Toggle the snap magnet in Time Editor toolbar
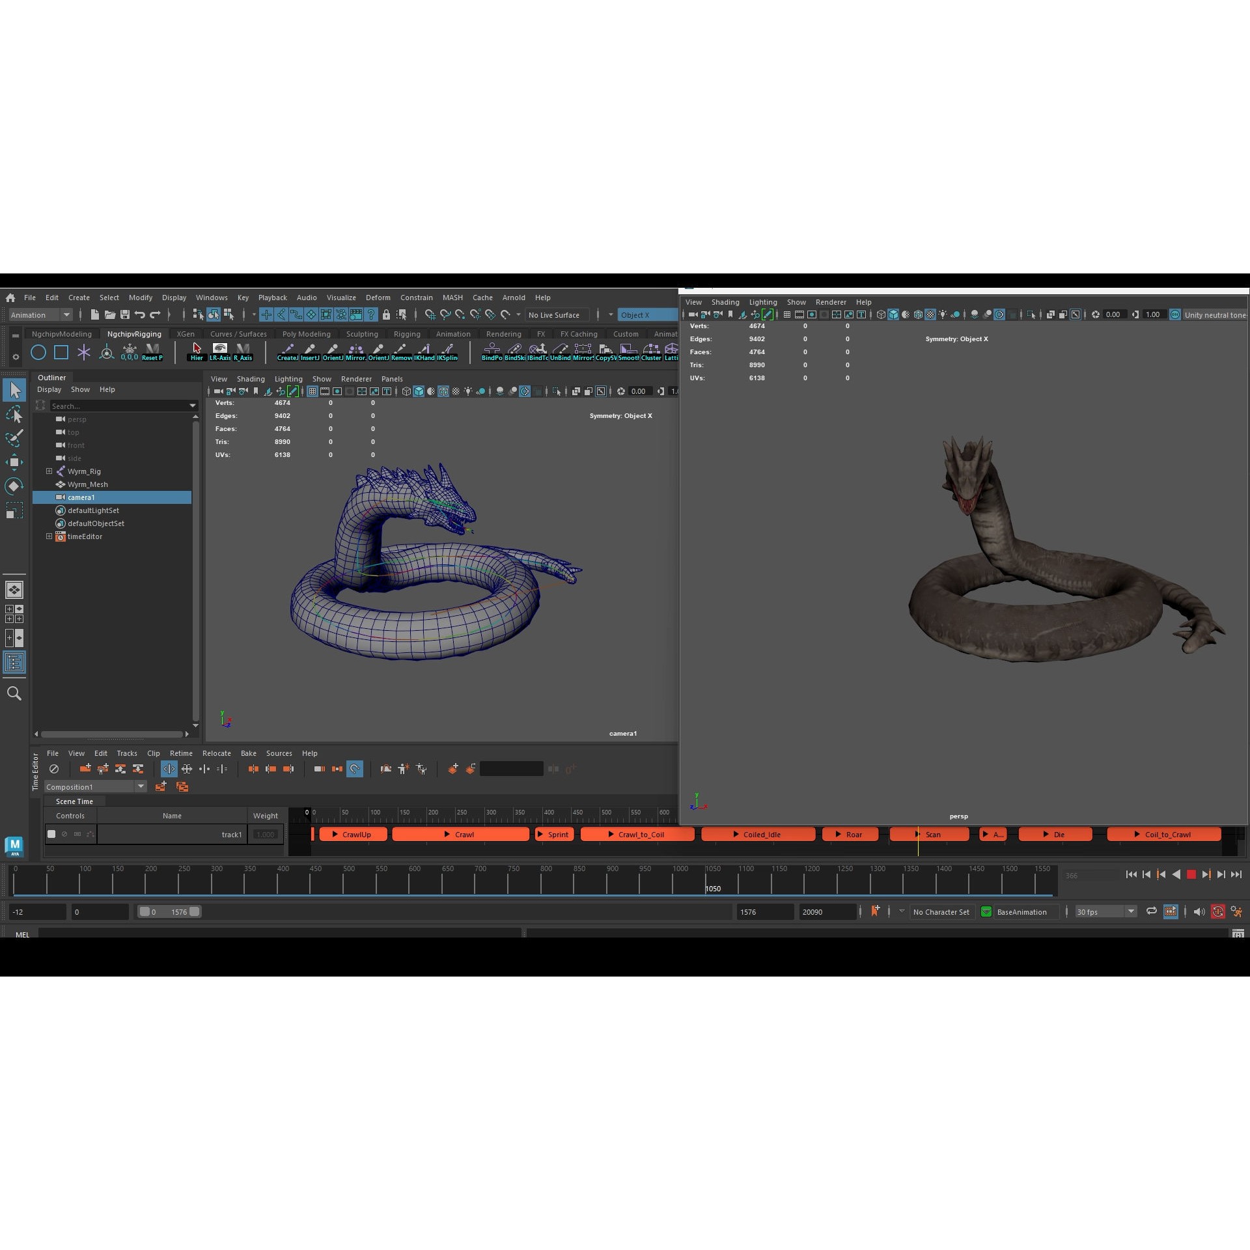 click(x=355, y=769)
